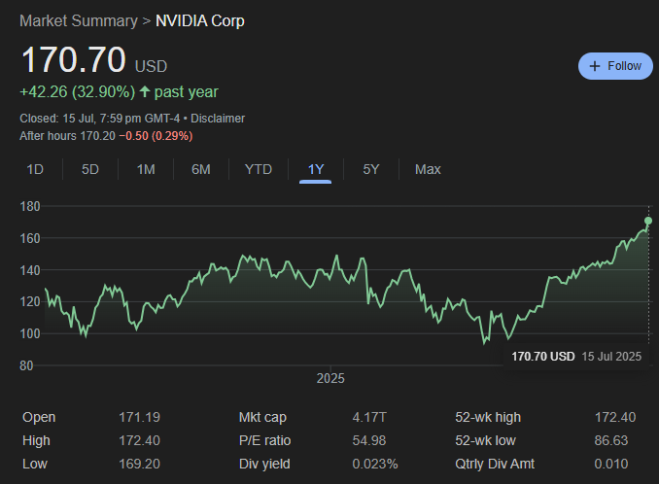
Task: Click the Follow button
Action: click(x=615, y=66)
